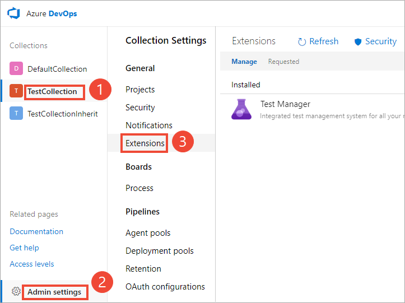Click the Refresh button label
This screenshot has width=405, height=303.
(x=324, y=41)
